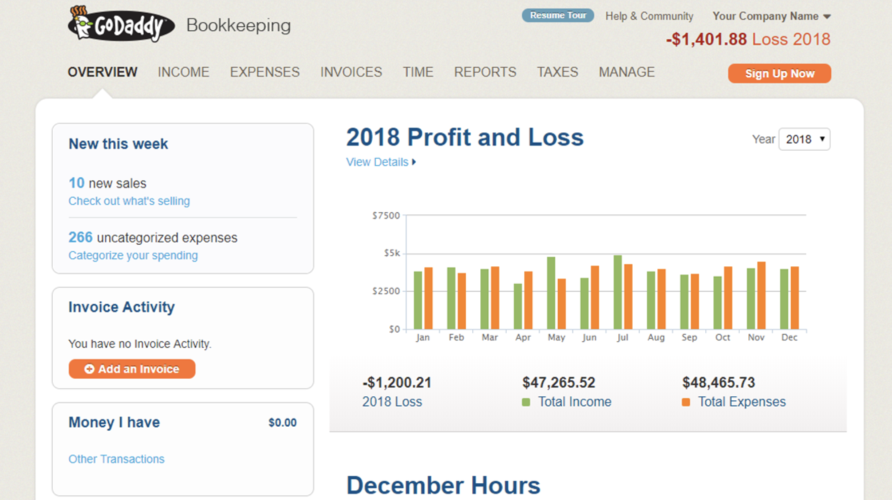This screenshot has width=892, height=500.
Task: Open the MANAGE tab
Action: pyautogui.click(x=626, y=72)
